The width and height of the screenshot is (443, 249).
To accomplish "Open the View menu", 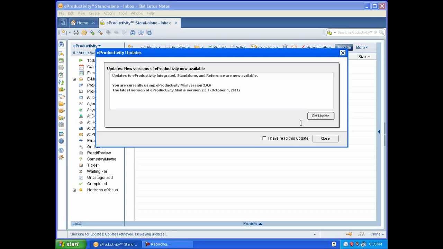I will point(81,13).
